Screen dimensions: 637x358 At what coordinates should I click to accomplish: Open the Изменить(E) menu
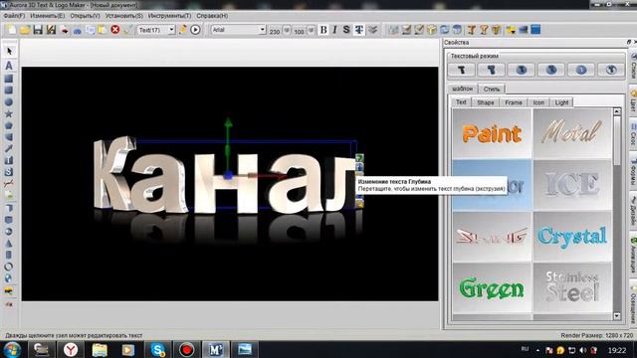click(48, 16)
